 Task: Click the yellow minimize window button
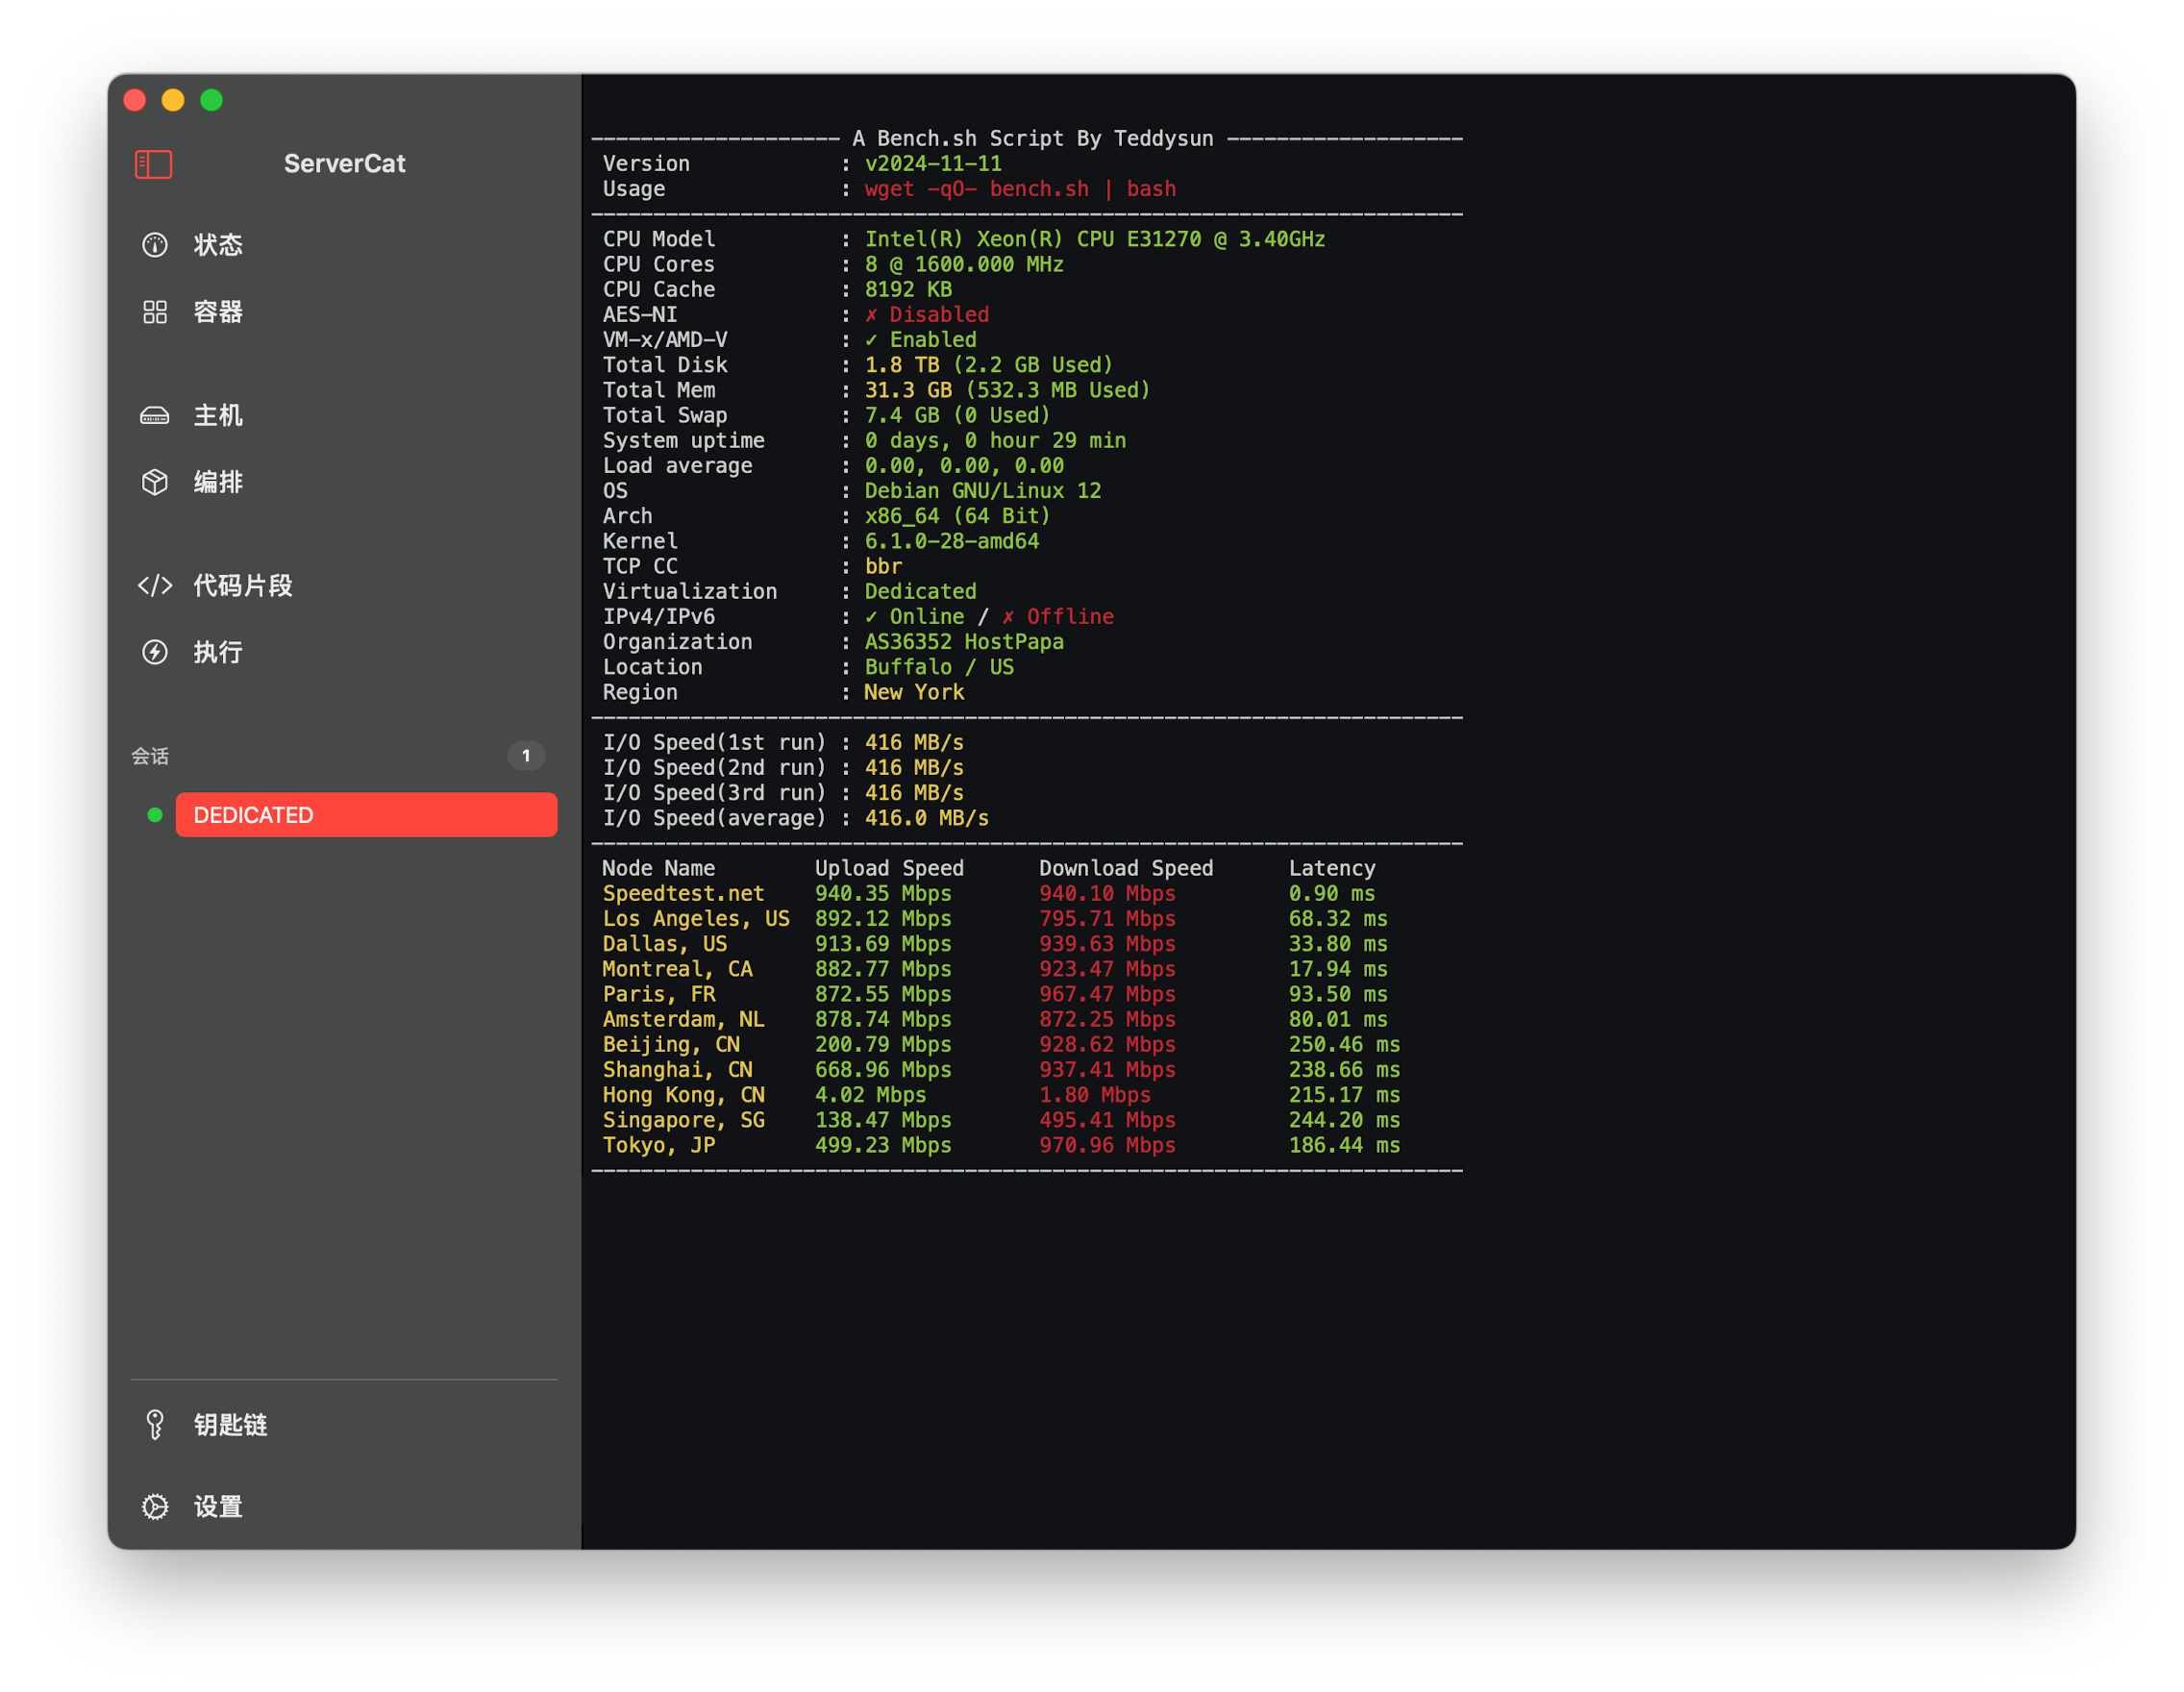pos(173,100)
